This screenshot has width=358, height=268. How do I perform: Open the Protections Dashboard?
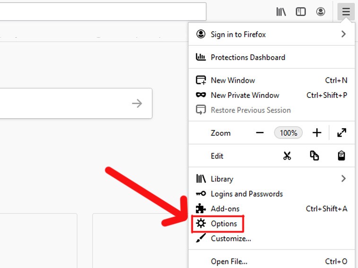(248, 57)
